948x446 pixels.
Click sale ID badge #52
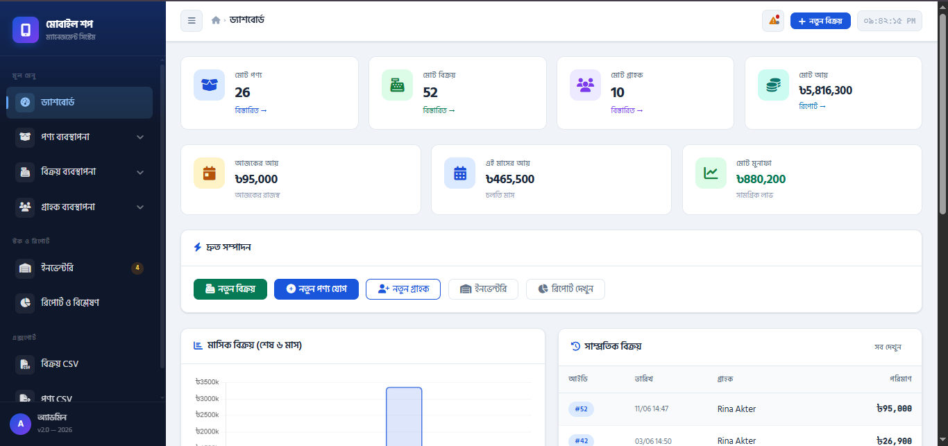click(581, 409)
